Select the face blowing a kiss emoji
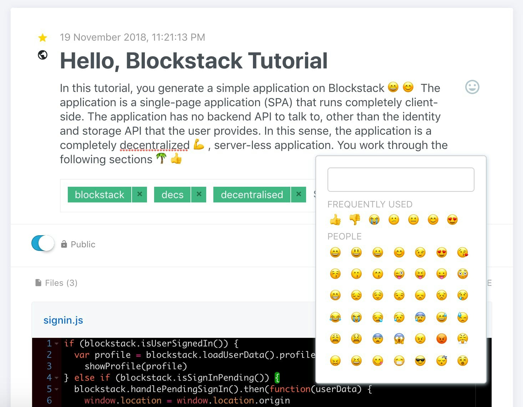Viewport: 523px width, 407px height. 463,253
